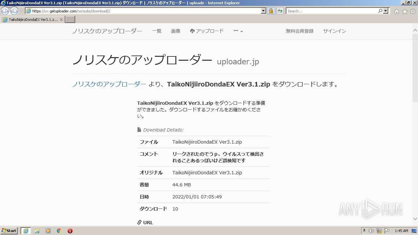Click the refresh page icon

click(x=280, y=11)
